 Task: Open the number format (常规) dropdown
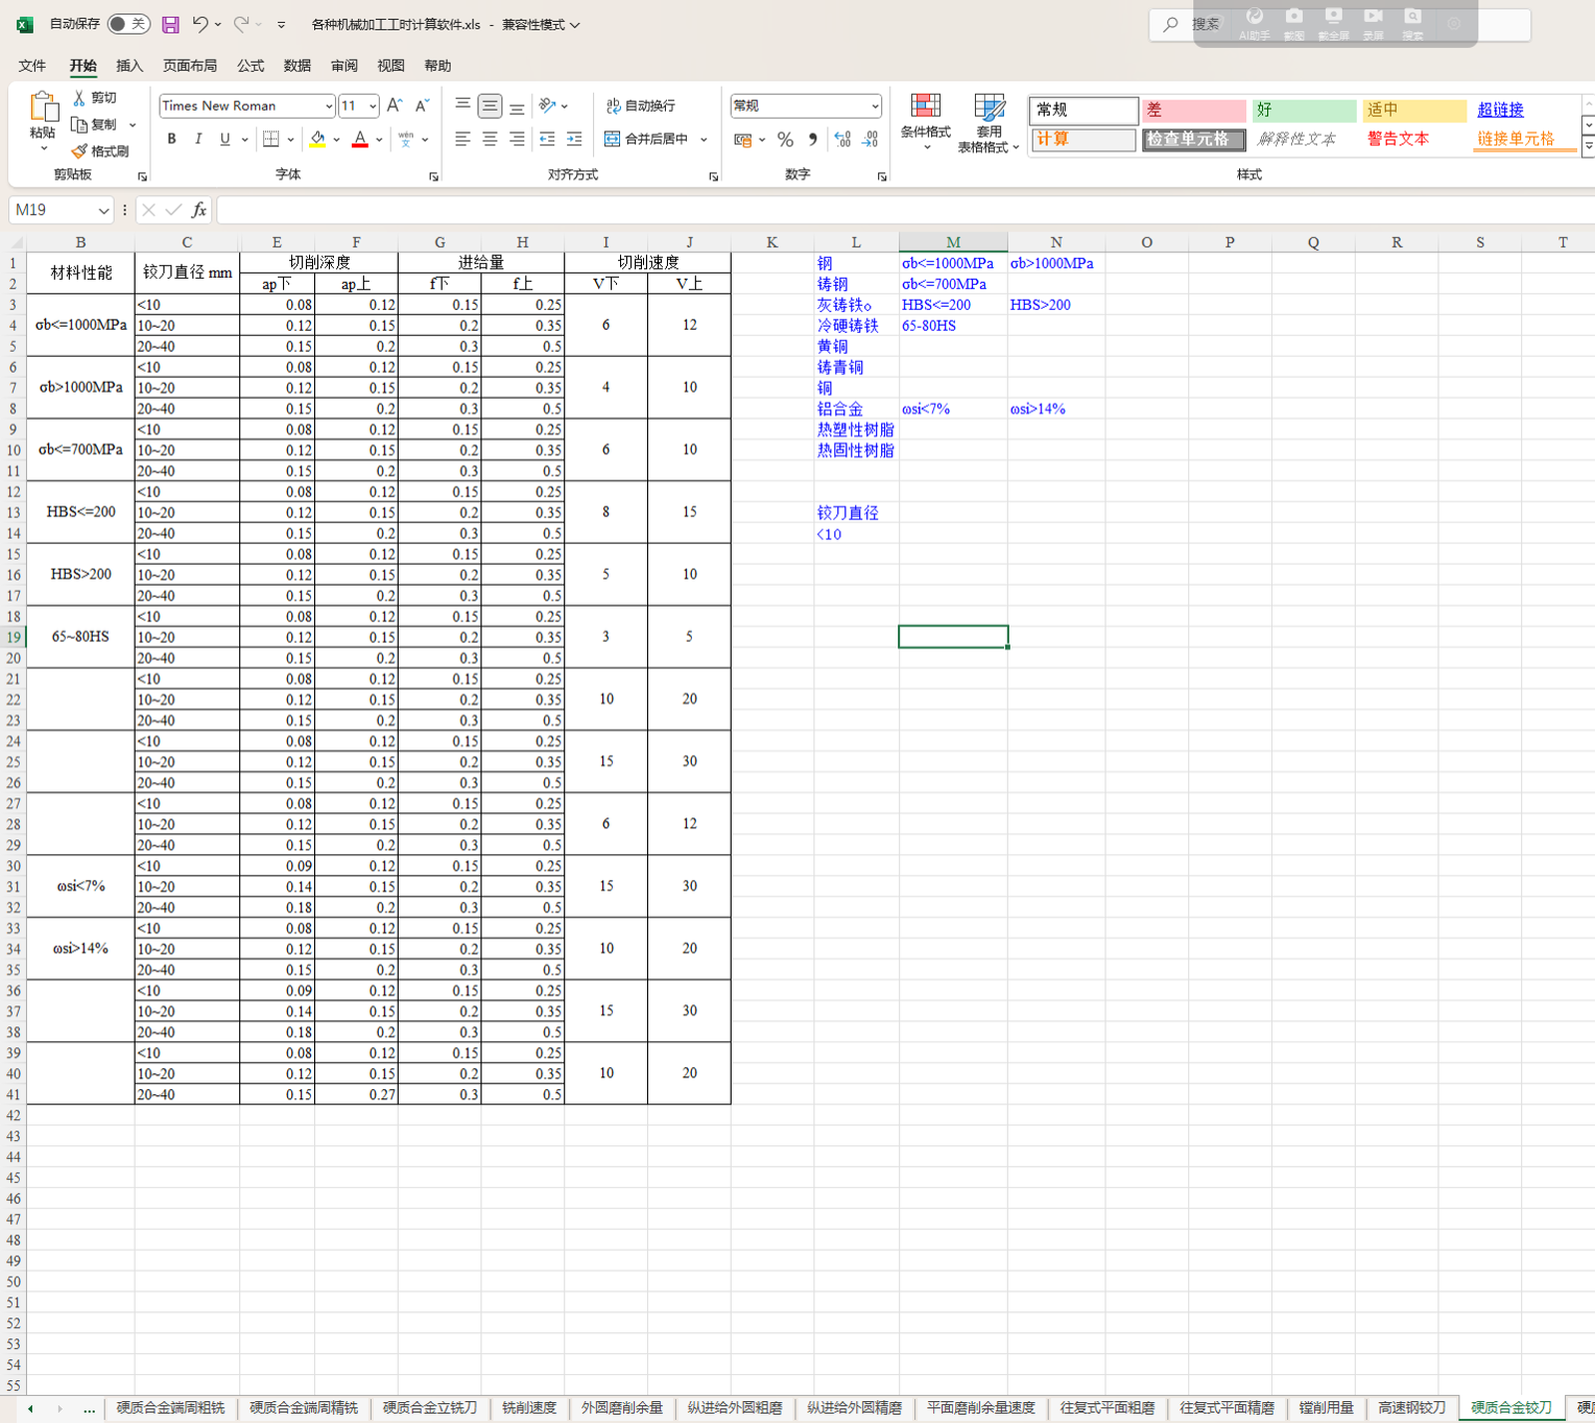coord(874,106)
